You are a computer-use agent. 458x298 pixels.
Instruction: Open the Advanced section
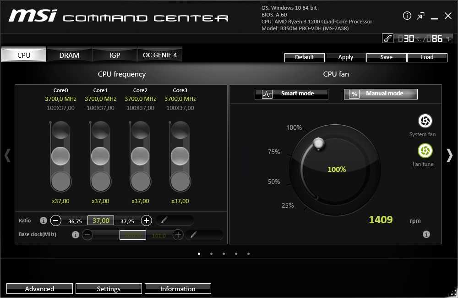pos(39,289)
